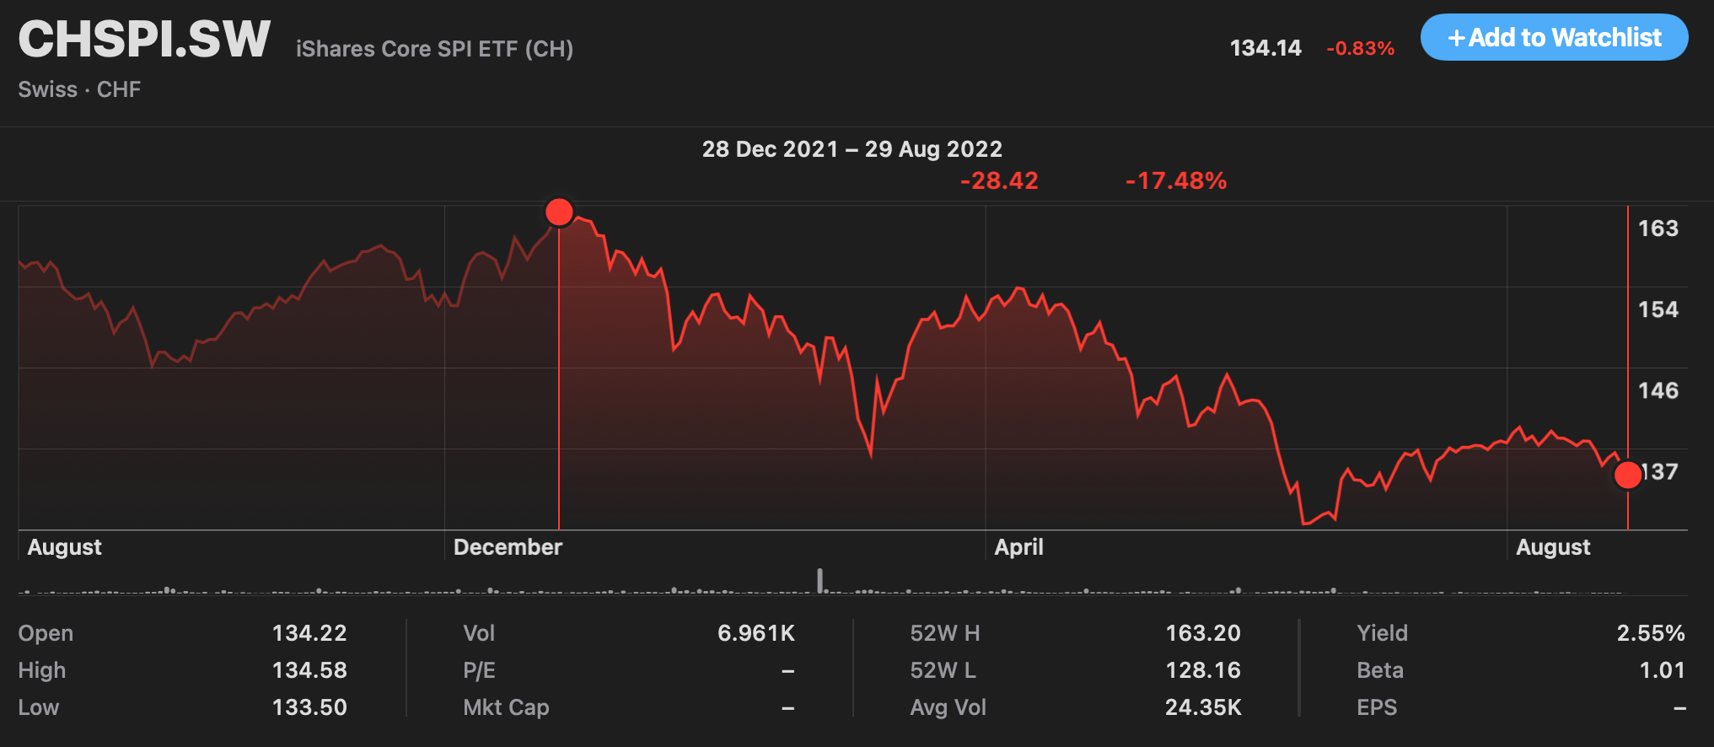Click the CHSPI.SW ticker symbol heading
The height and width of the screenshot is (747, 1714).
point(144,39)
